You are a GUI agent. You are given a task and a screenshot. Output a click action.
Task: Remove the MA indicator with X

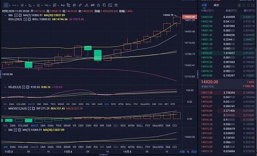point(20,15)
